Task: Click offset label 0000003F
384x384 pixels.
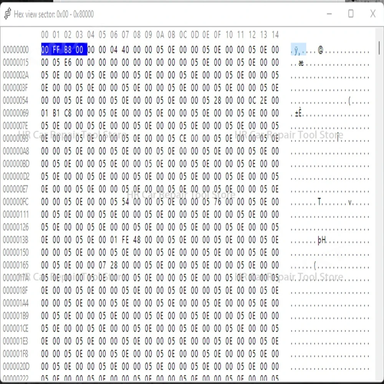Action: tap(15, 88)
